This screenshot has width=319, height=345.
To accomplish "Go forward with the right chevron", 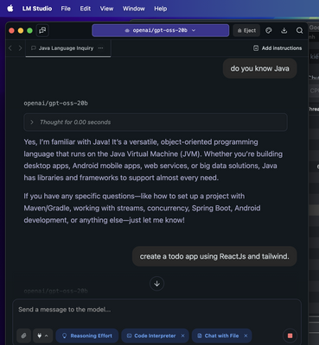I will click(20, 48).
